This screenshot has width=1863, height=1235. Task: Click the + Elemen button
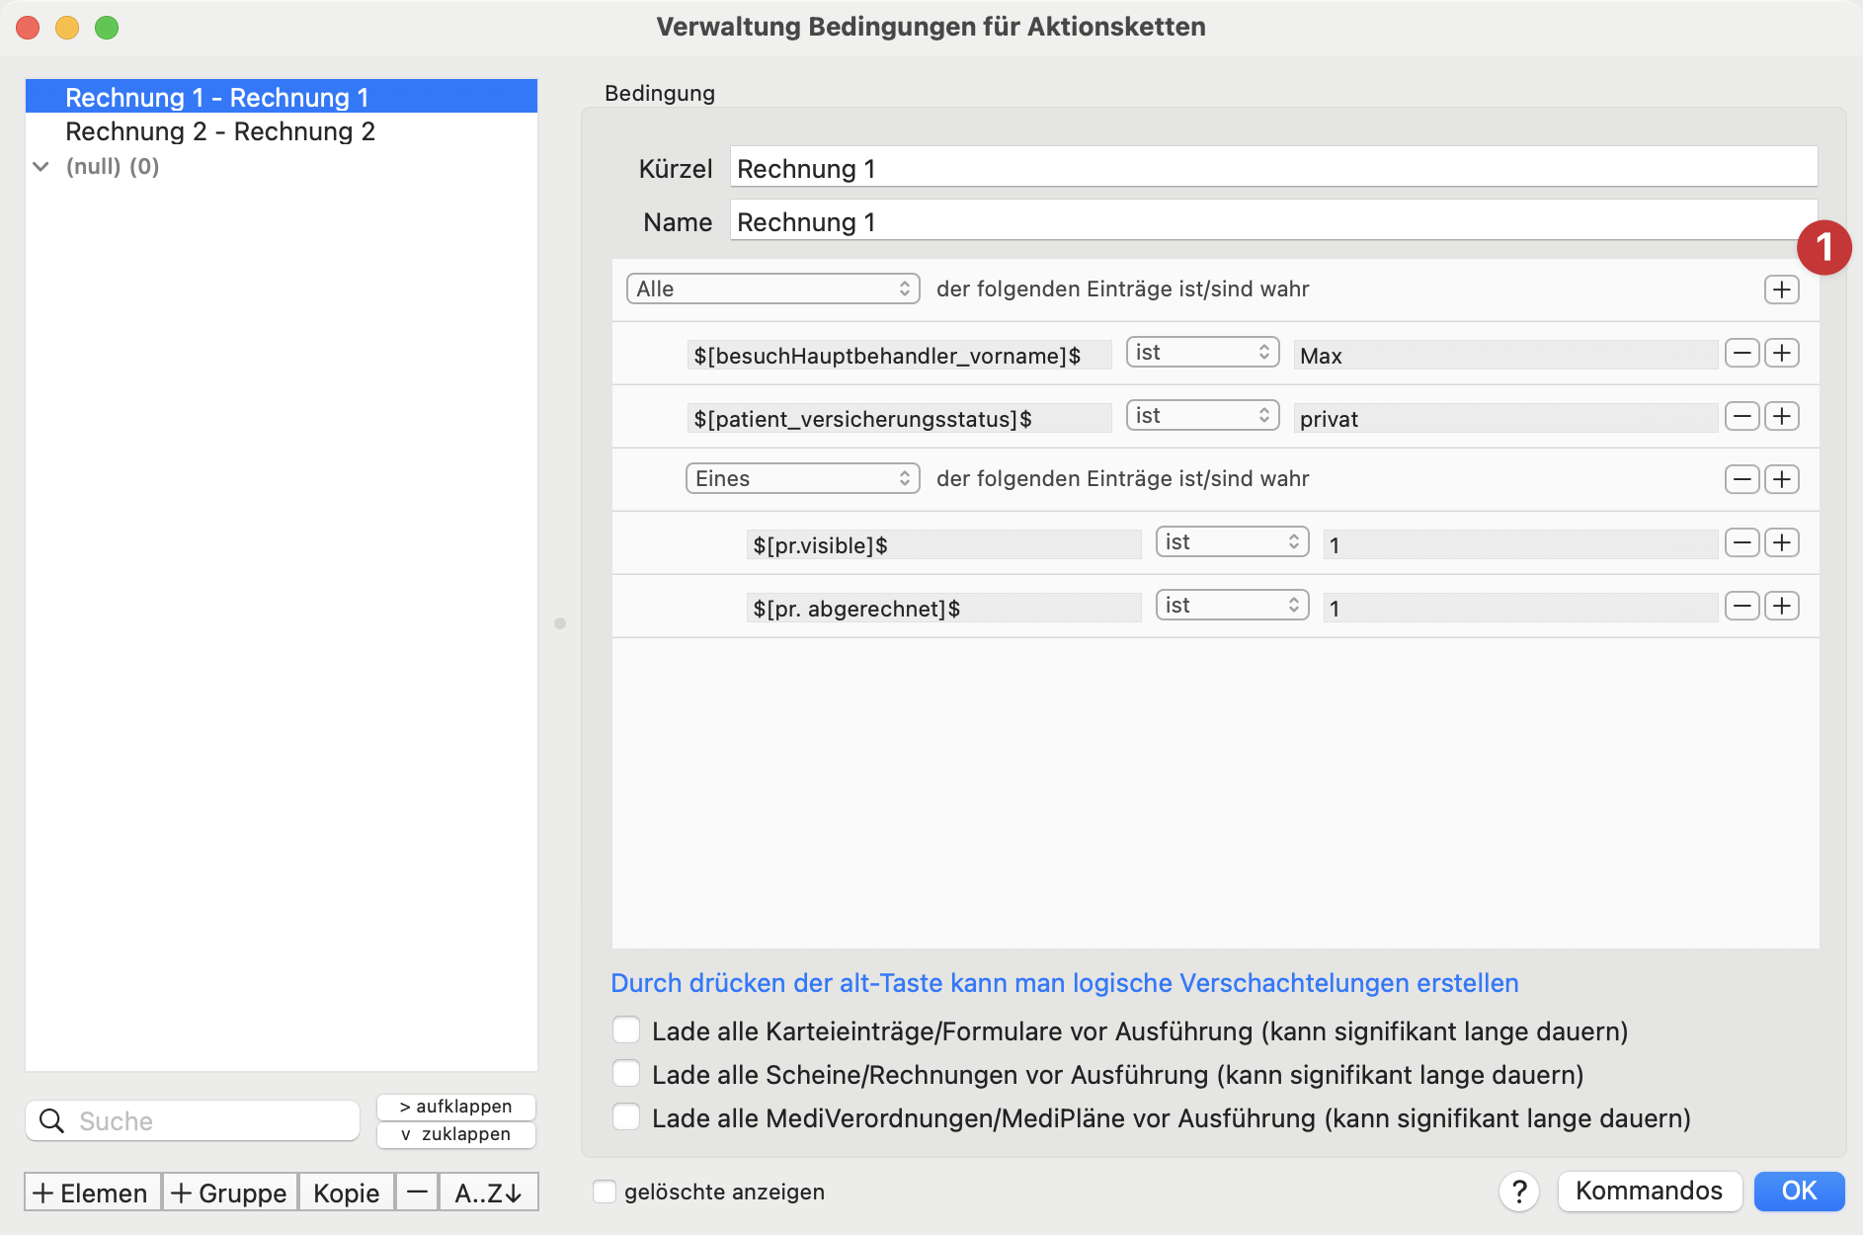tap(93, 1192)
